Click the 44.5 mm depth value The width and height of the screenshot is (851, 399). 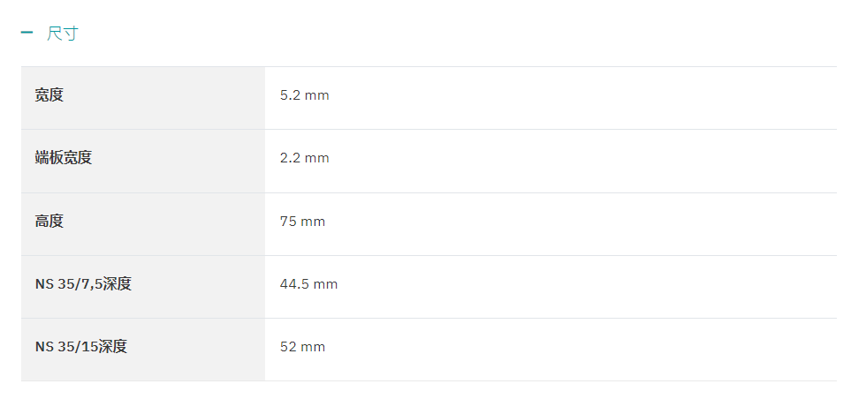[308, 284]
